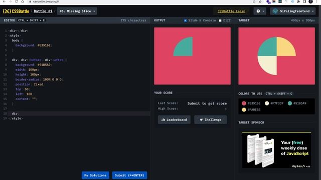Click the 'top: 50' code line
This screenshot has height=180, width=321.
pyautogui.click(x=22, y=89)
